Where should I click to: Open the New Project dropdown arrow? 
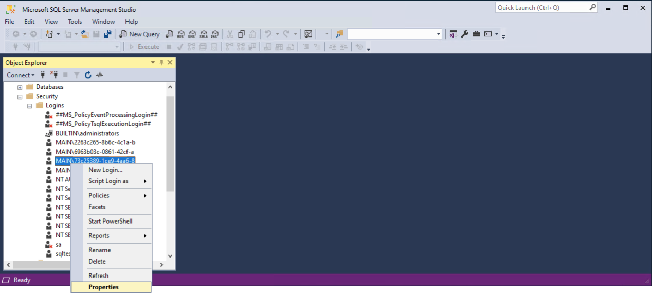pyautogui.click(x=58, y=34)
